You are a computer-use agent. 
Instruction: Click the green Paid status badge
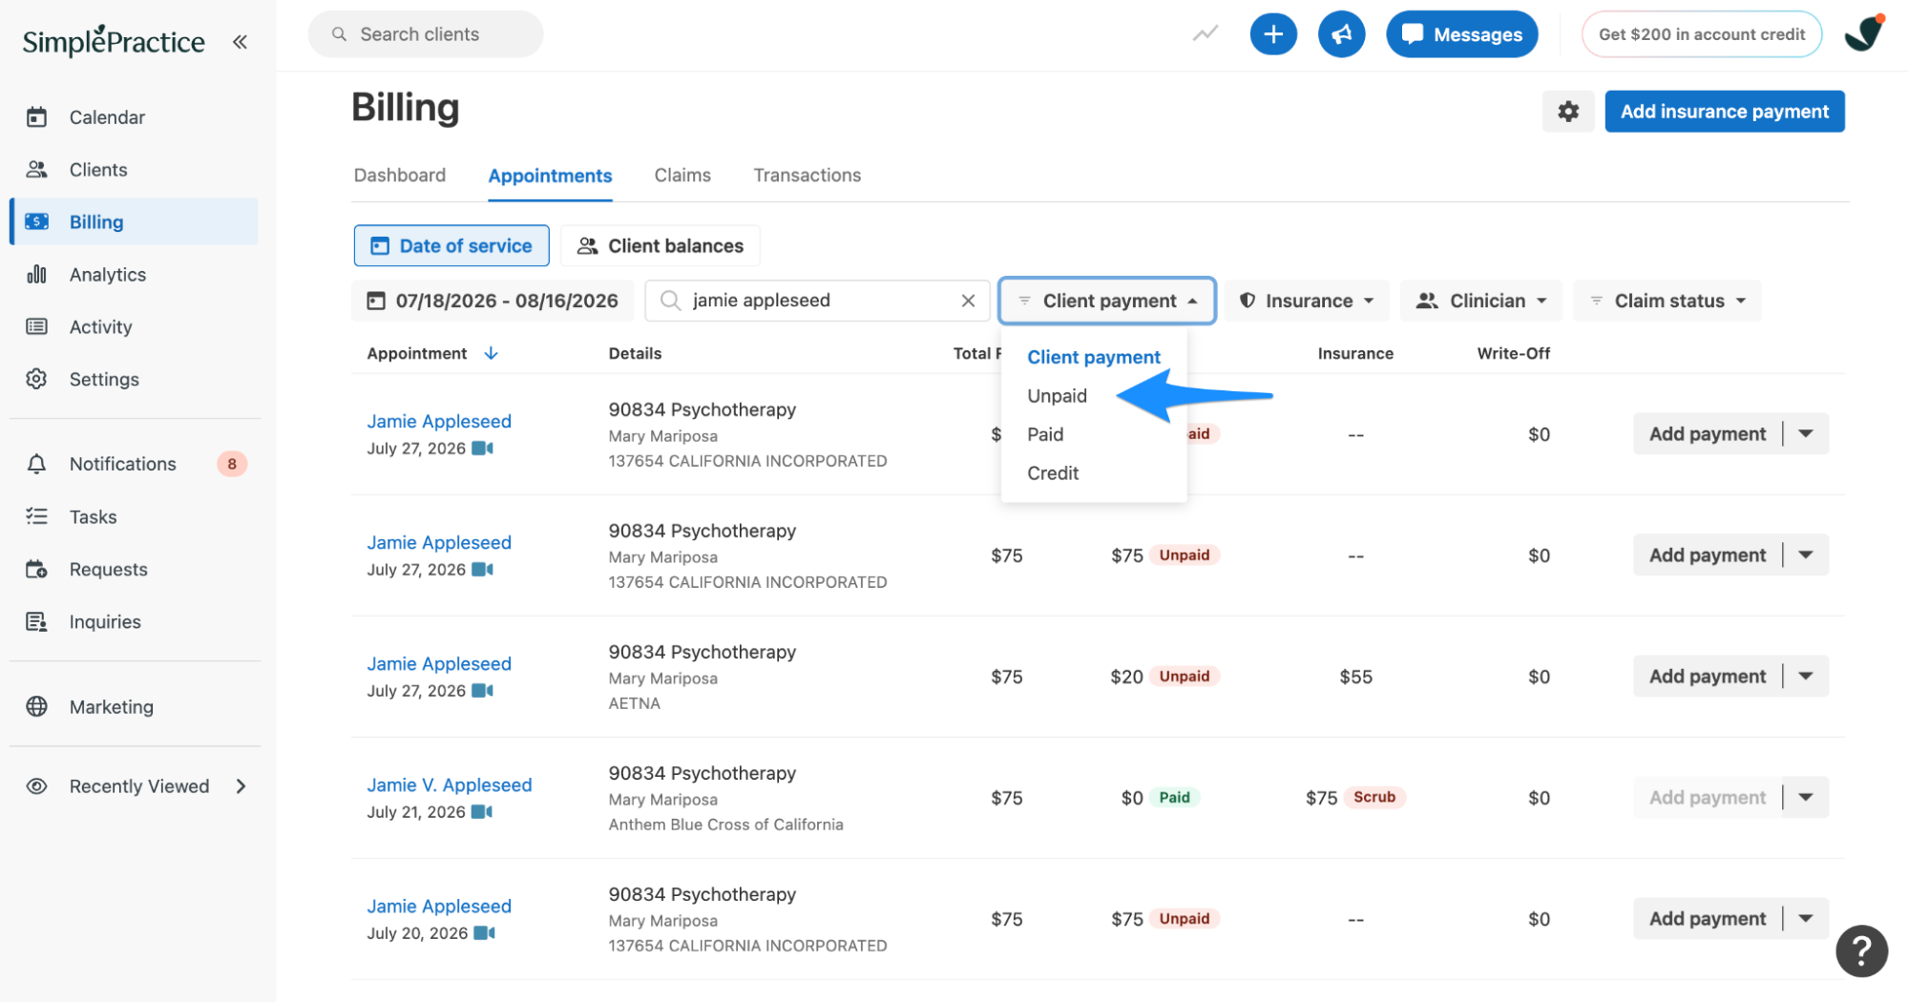coord(1174,798)
